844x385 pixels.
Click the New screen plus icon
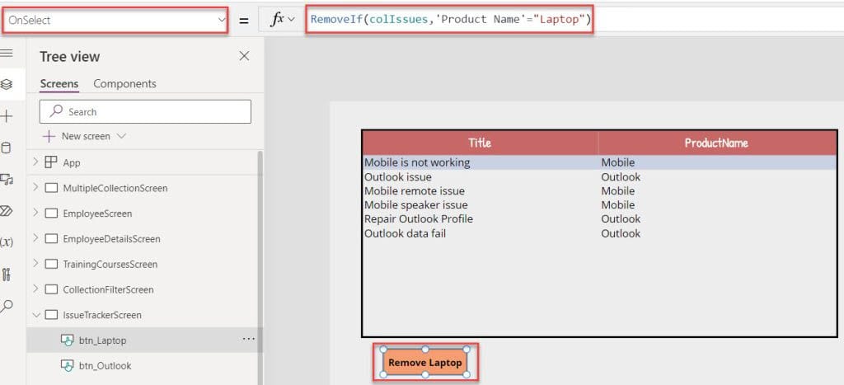tap(49, 136)
